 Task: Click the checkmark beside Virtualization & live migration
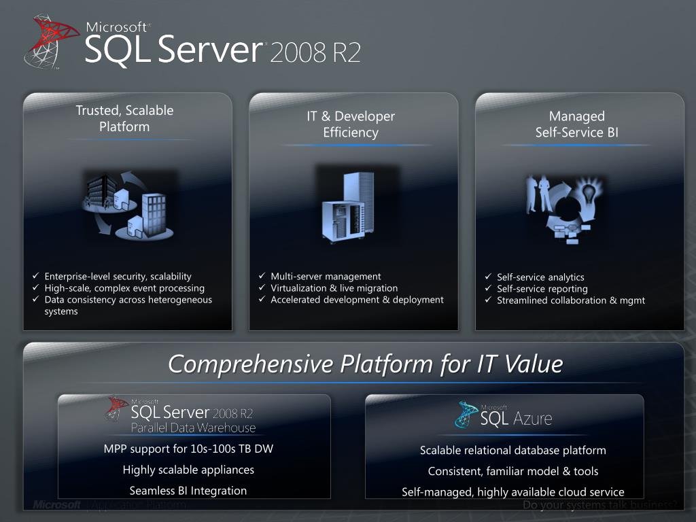(x=262, y=288)
